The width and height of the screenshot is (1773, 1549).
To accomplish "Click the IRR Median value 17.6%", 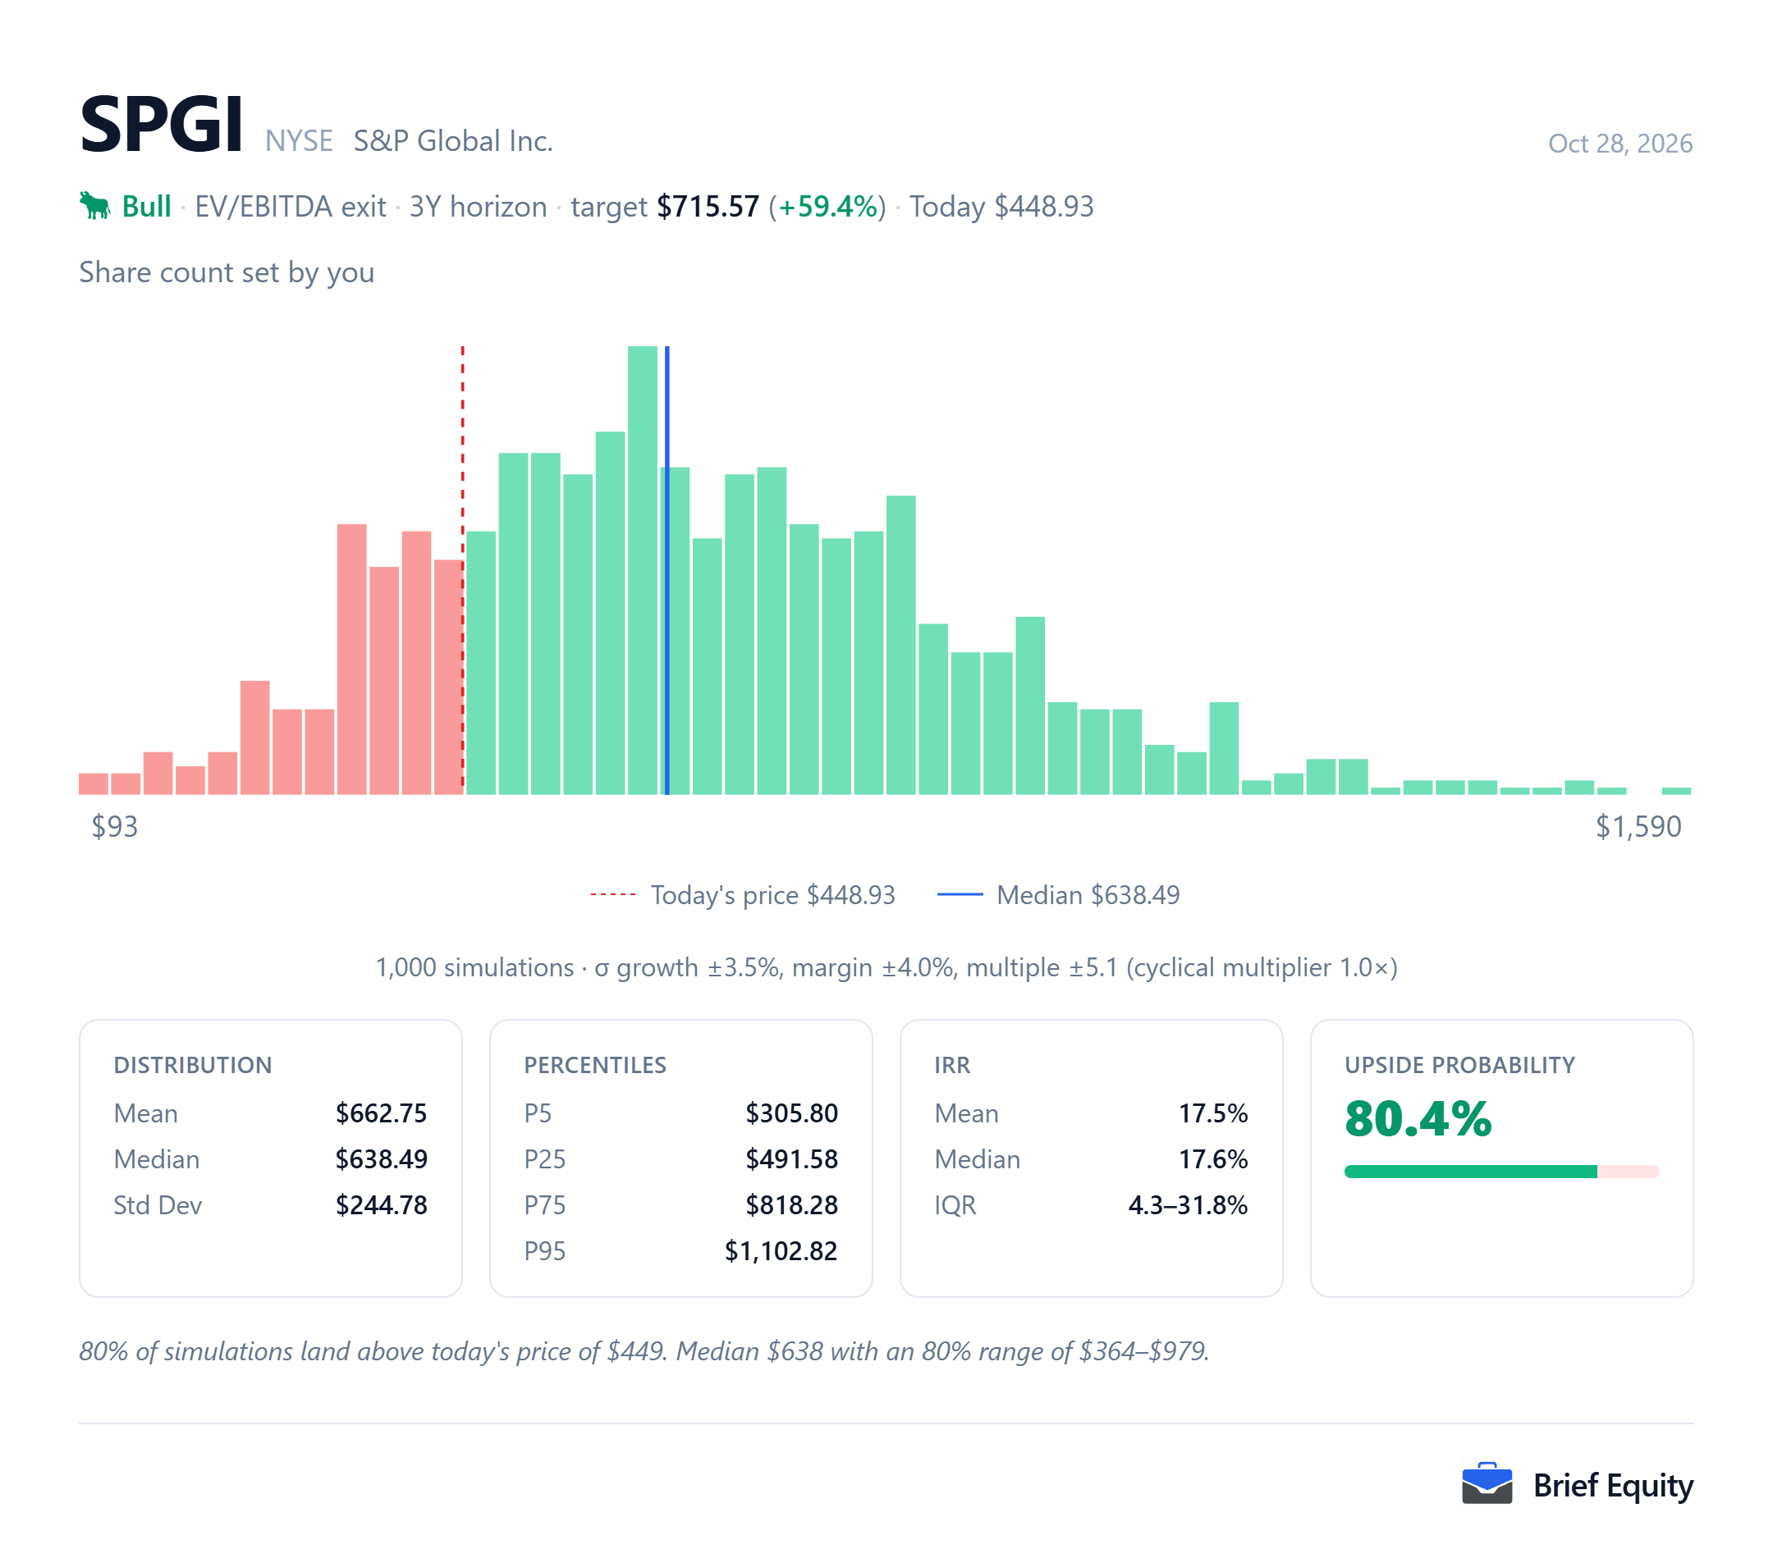I will pyautogui.click(x=1212, y=1159).
